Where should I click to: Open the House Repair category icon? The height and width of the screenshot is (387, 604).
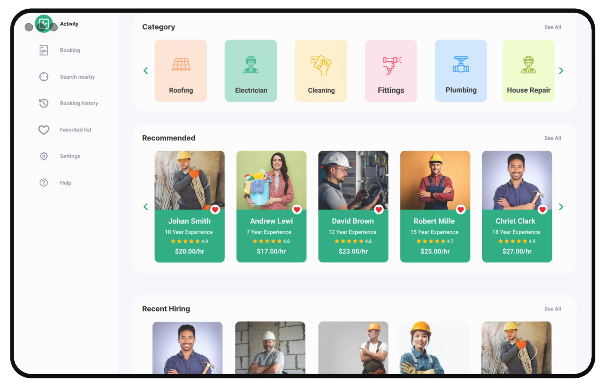click(528, 65)
